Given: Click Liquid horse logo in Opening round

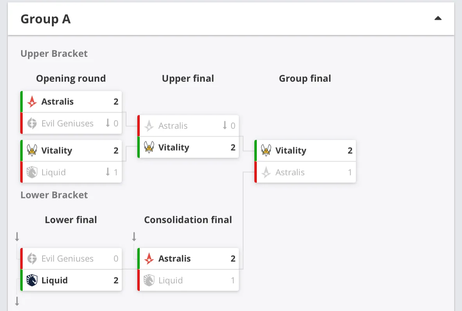Looking at the screenshot, I should coord(32,172).
